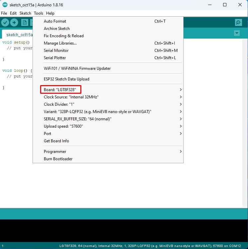
Task: Select Burn Bootloader
Action: [x=58, y=159]
